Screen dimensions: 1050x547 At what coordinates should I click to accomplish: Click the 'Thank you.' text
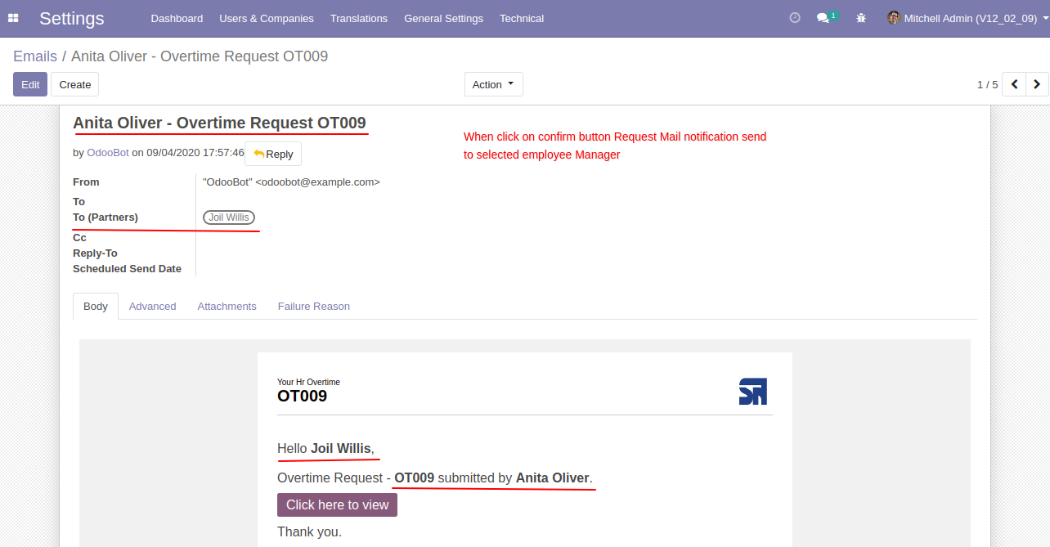(x=309, y=531)
